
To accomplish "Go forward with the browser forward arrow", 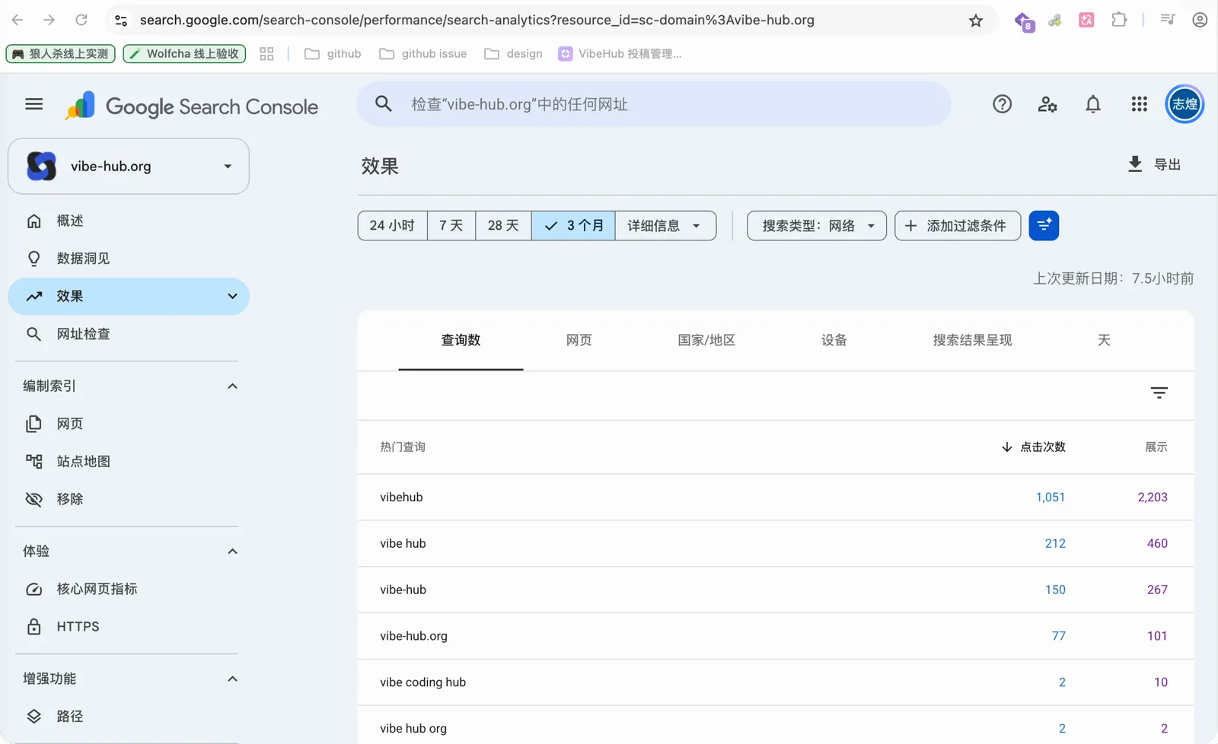I will tap(49, 20).
